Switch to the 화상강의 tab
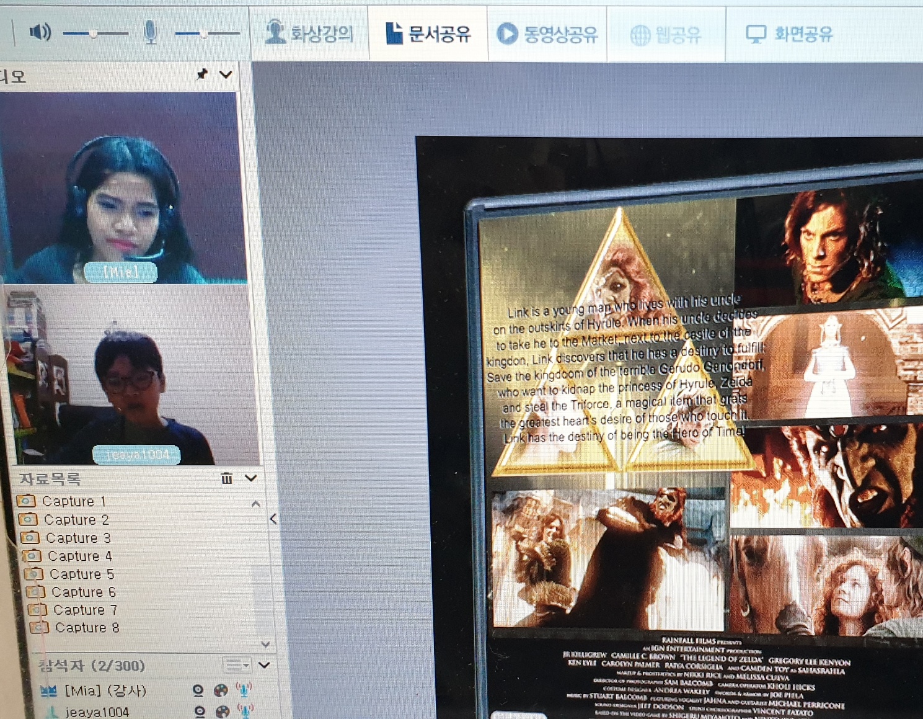 coord(309,33)
